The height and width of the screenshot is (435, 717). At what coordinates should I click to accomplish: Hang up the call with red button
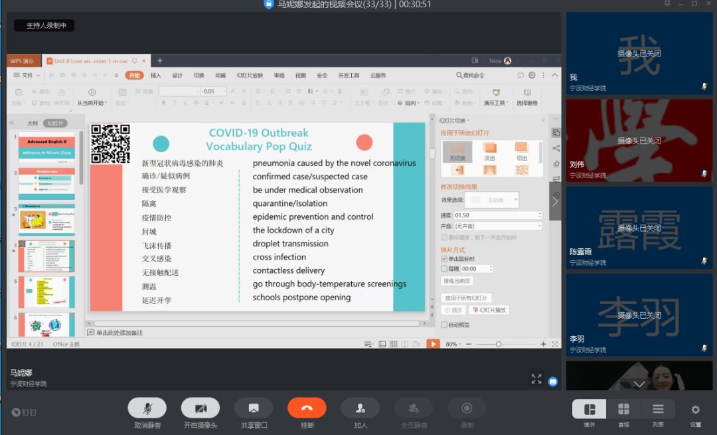pos(307,408)
